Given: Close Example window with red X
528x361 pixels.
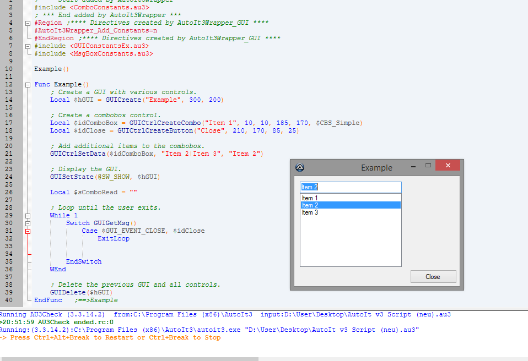Looking at the screenshot, I should click(448, 165).
